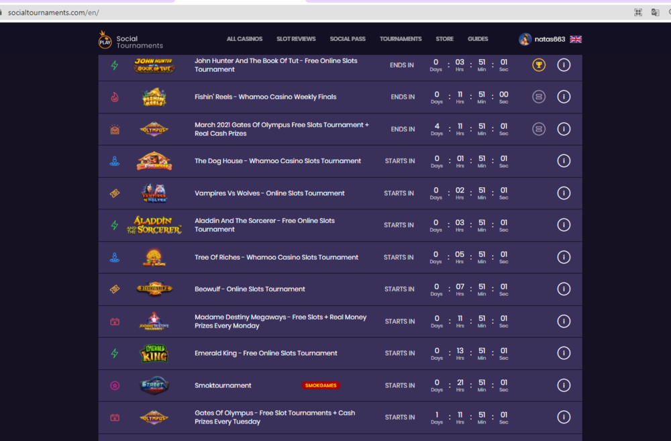Screen dimensions: 671x441
Task: Click lightning bolt icon beside John Hunter tournament
Action: [x=115, y=65]
